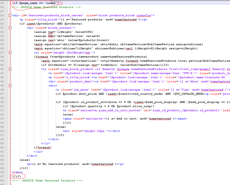This screenshot has height=185, width=230.
Task: Click line number 48 in the gutter
Action: 2,98
